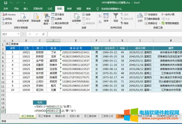The image size is (182, 124).
Task: Click the 自文本 import from text button
Action: click(x=9, y=23)
